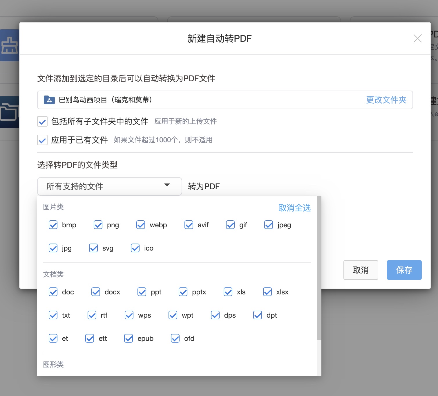Image resolution: width=438 pixels, height=396 pixels.
Task: Uncheck the ofd checkbox
Action: pos(175,339)
